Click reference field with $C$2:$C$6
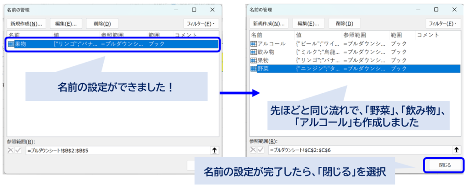 (x=360, y=150)
